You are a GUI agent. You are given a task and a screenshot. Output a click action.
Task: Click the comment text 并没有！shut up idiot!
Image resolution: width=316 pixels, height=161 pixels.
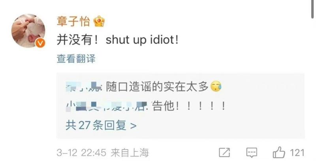coord(117,40)
